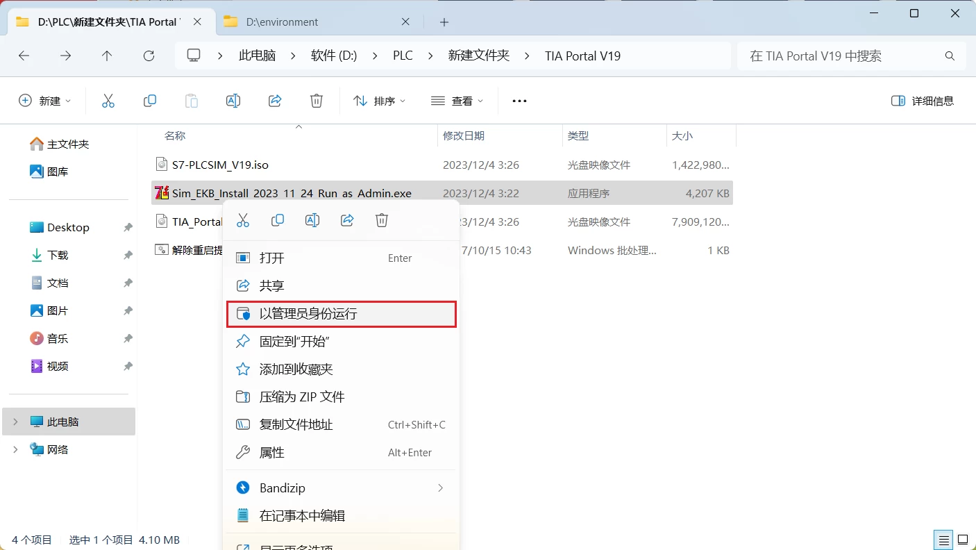Choose 以管理员身份运行 in the context menu
976x550 pixels.
pos(341,314)
